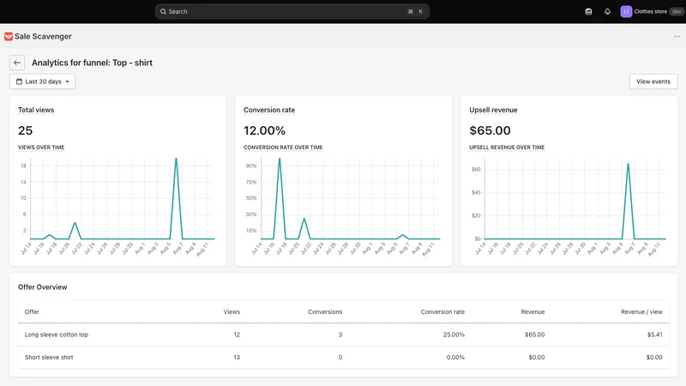Screen dimensions: 686x386
Task: Click the Revenue / view column header
Action: 641,311
